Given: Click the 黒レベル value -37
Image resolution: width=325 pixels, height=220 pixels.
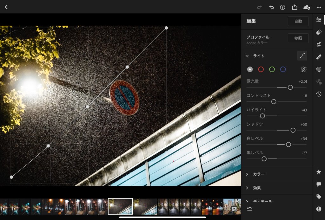Looking at the screenshot, I should coord(304,153).
